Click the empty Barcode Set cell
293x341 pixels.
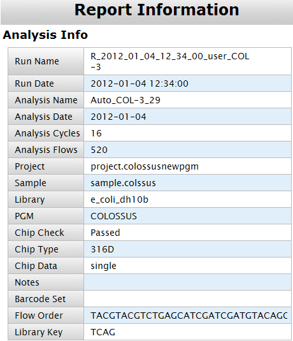pyautogui.click(x=187, y=299)
